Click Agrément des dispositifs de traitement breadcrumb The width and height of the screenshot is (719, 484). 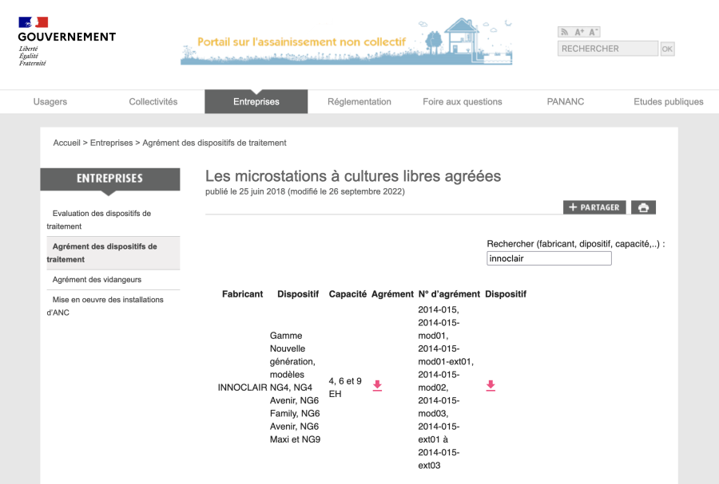(x=214, y=143)
